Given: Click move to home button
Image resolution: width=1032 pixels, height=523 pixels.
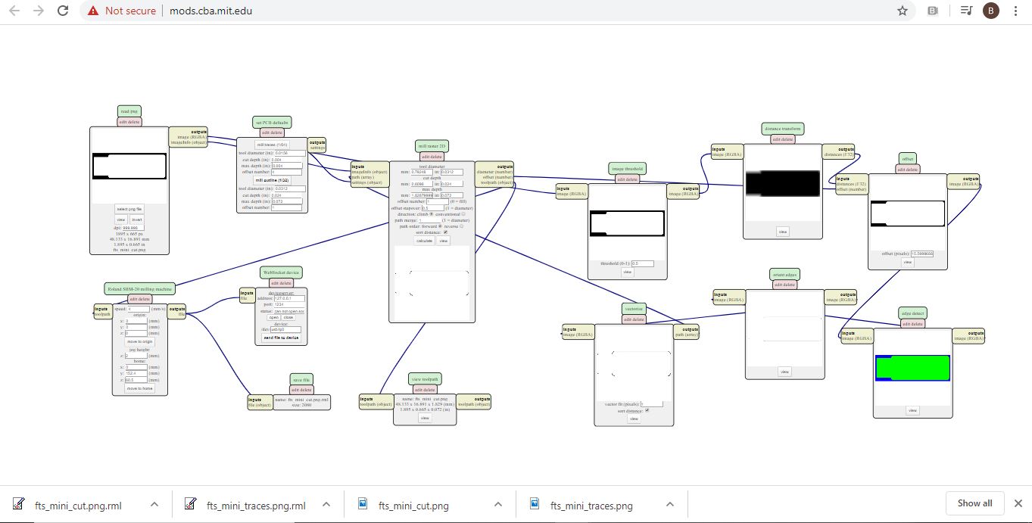Looking at the screenshot, I should 139,388.
